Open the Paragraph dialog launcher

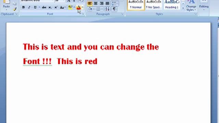[x=123, y=14]
